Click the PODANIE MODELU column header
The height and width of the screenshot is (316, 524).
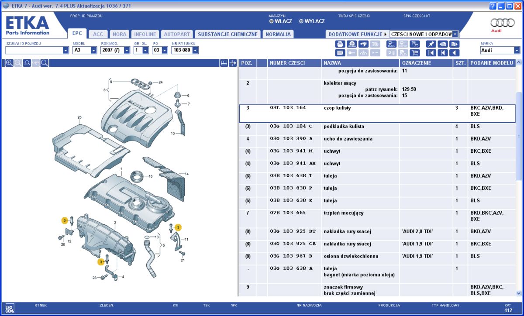491,63
